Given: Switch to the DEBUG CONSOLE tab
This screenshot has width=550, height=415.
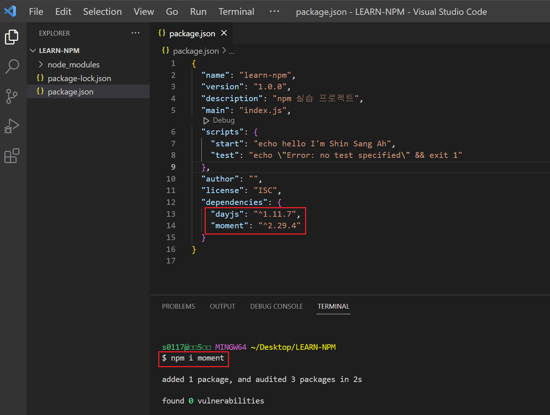Looking at the screenshot, I should pyautogui.click(x=276, y=306).
